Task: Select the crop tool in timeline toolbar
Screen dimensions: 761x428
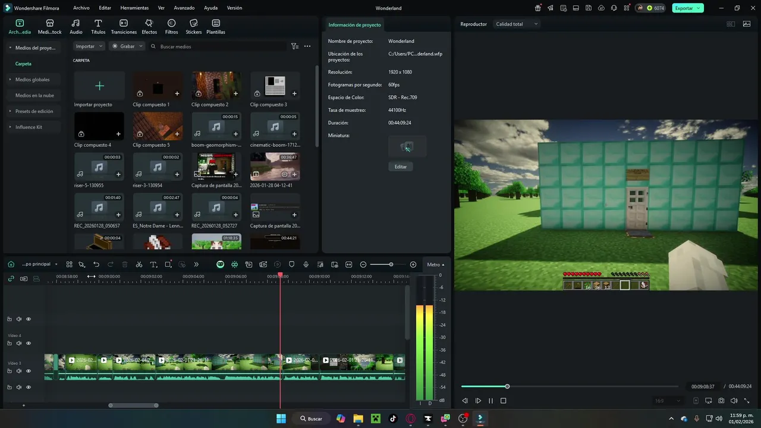Action: click(168, 265)
